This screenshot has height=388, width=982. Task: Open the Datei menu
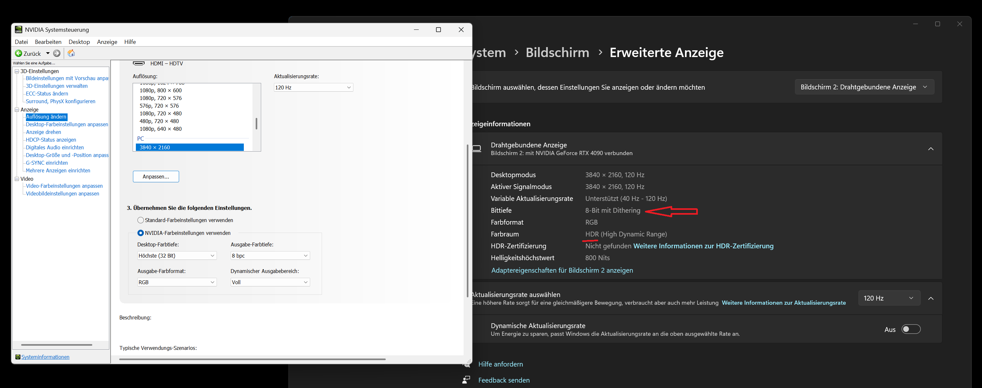tap(21, 42)
